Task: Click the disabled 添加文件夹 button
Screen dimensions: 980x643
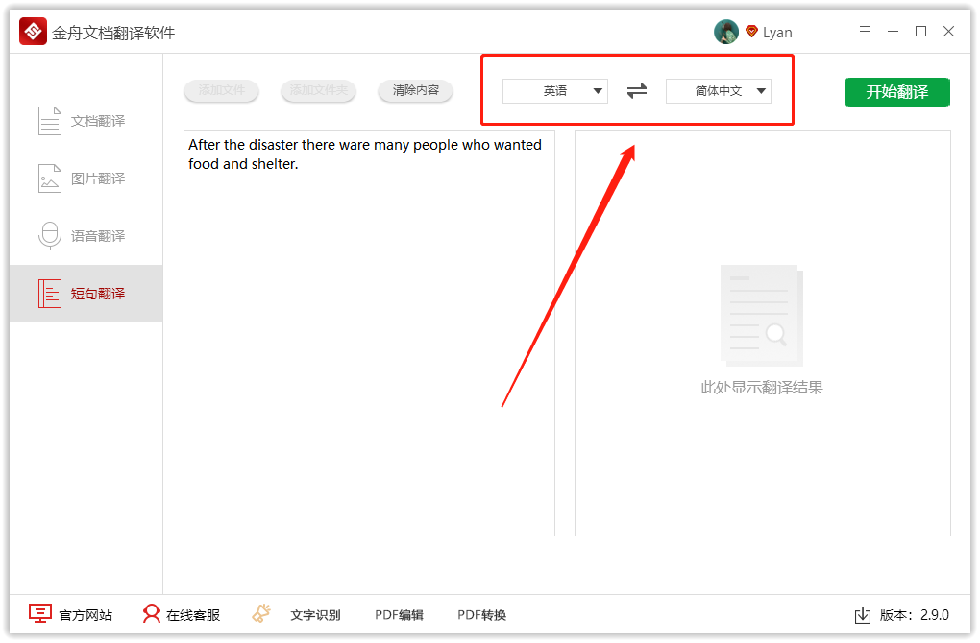Action: pyautogui.click(x=318, y=90)
